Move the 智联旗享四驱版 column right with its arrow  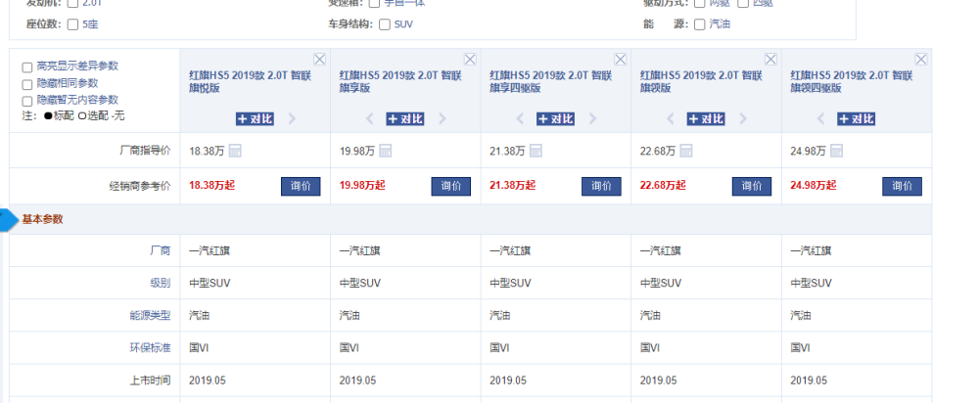pyautogui.click(x=593, y=118)
